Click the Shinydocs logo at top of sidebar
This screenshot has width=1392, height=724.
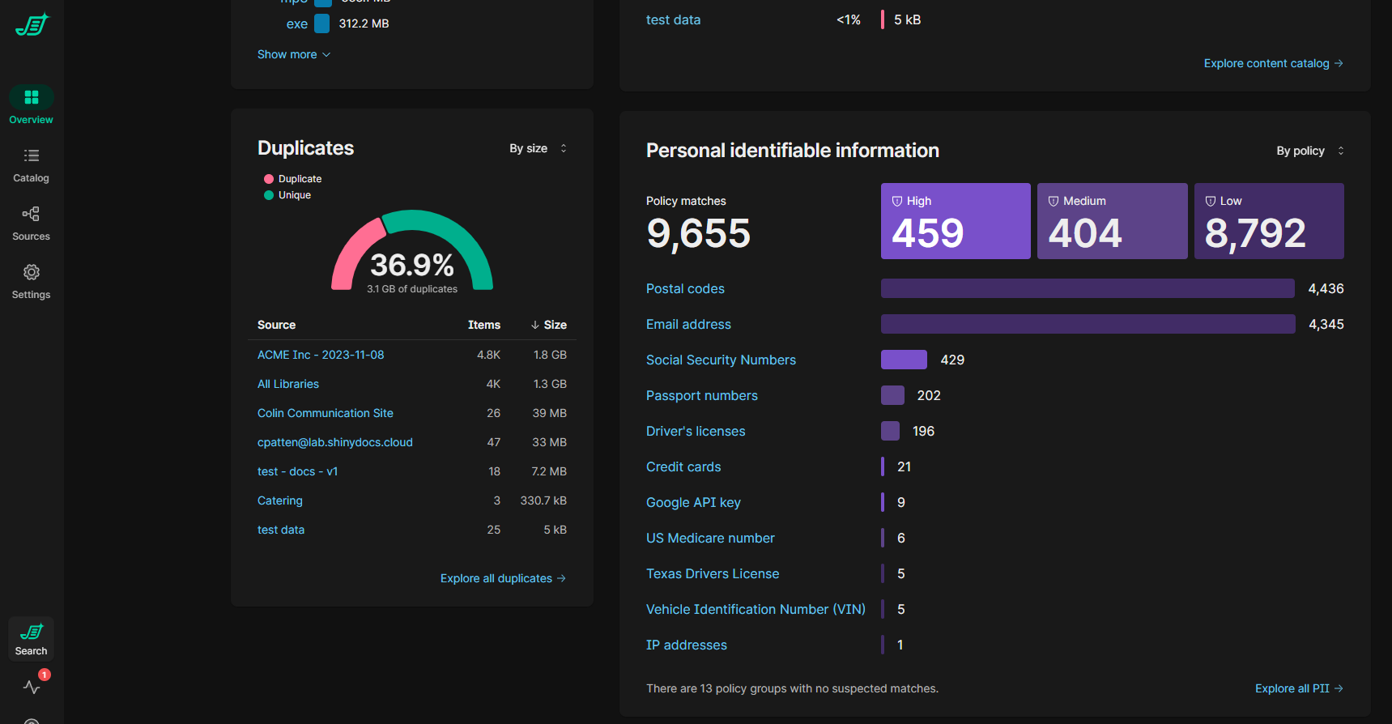point(32,25)
